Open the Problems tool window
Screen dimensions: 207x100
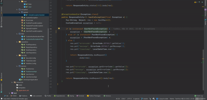(x=23, y=96)
